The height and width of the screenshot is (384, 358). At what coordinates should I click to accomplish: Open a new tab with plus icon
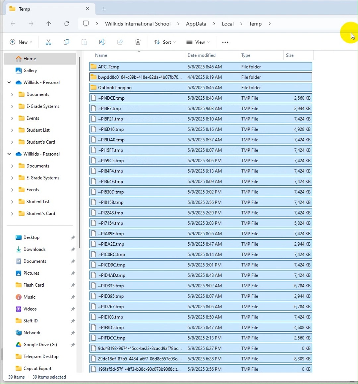[104, 9]
